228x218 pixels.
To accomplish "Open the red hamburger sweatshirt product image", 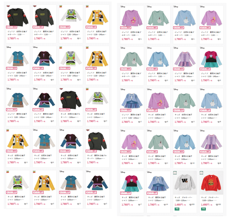I will (211, 183).
